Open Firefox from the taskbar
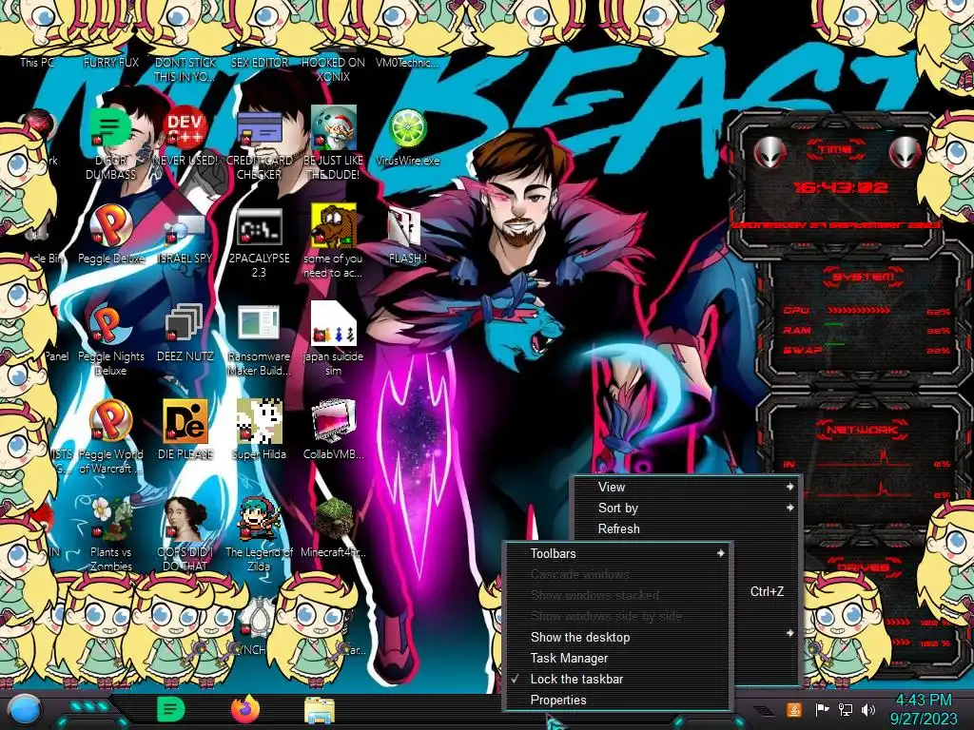 (x=245, y=709)
